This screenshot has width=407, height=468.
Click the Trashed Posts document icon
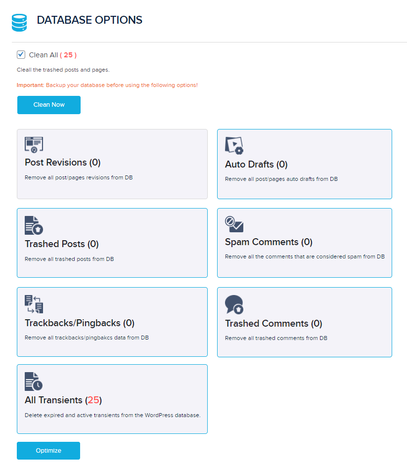[34, 225]
